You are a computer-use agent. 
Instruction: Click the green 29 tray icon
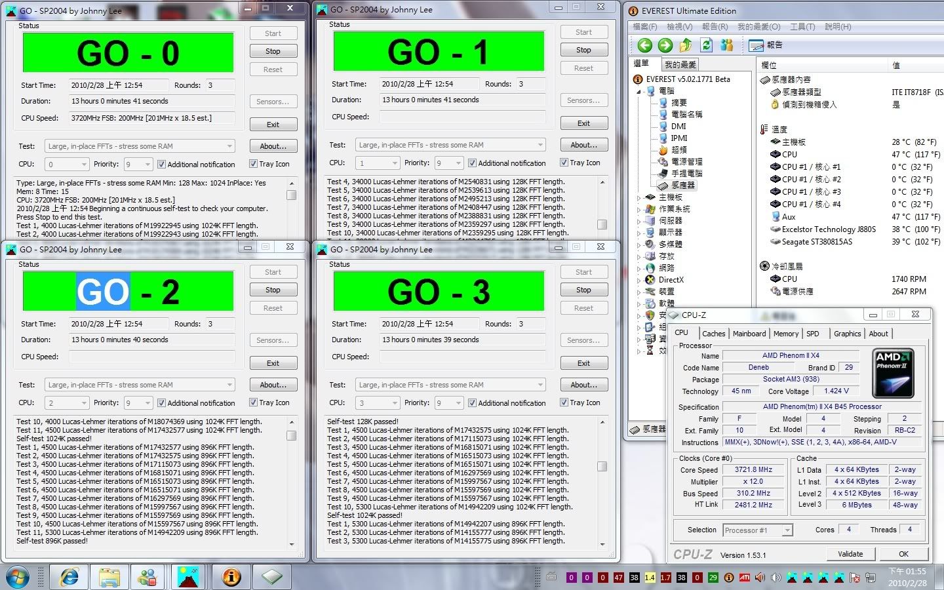click(x=713, y=578)
